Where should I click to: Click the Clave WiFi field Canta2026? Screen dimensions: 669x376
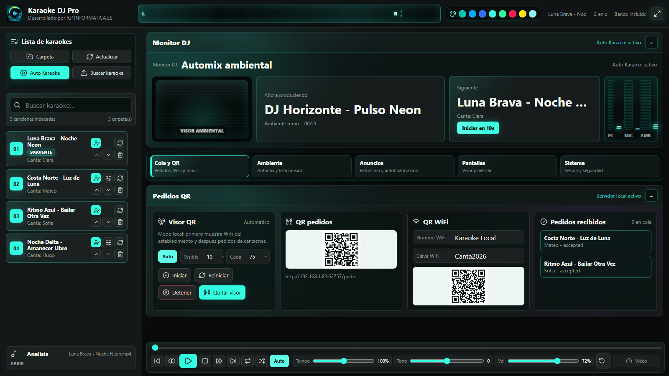point(468,256)
